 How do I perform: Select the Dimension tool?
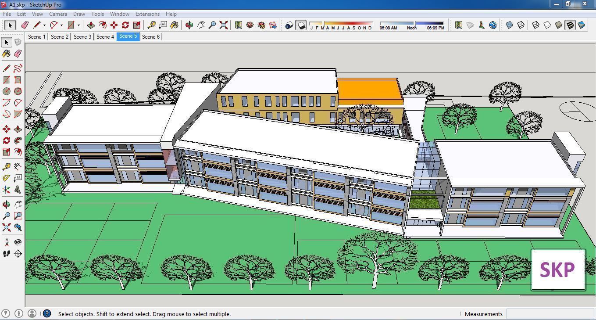coord(18,166)
